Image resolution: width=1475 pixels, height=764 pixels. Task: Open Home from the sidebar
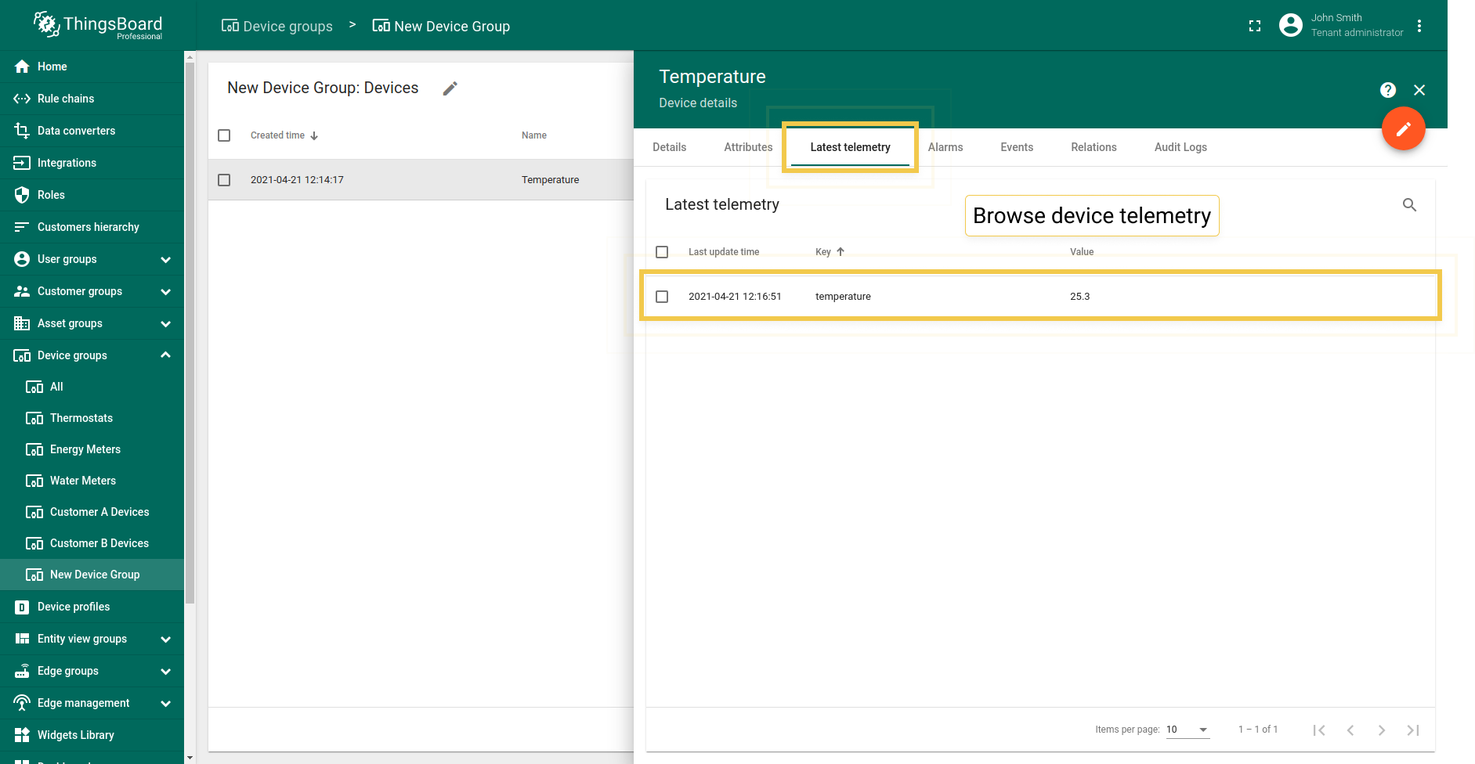(x=92, y=67)
